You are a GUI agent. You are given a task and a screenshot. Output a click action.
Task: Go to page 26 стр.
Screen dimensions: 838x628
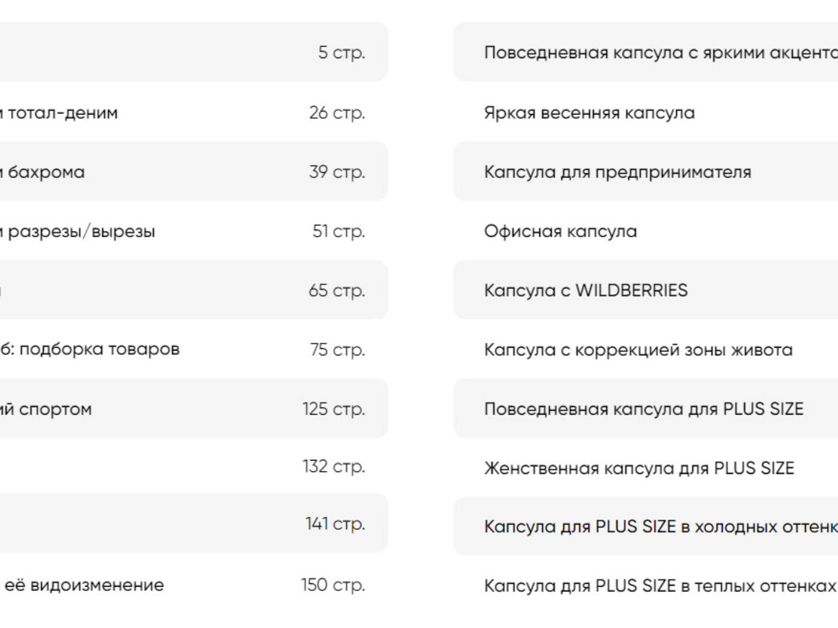pyautogui.click(x=337, y=113)
